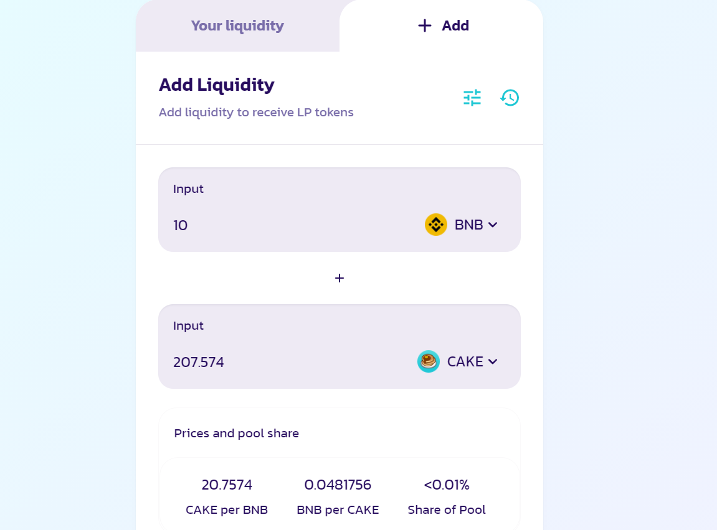Click the Prices and pool share label

(x=237, y=433)
